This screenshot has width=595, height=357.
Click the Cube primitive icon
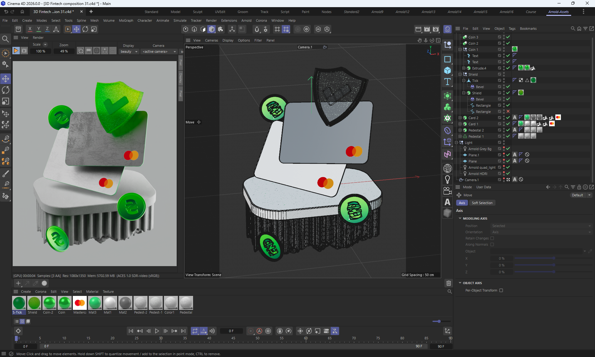point(447,70)
